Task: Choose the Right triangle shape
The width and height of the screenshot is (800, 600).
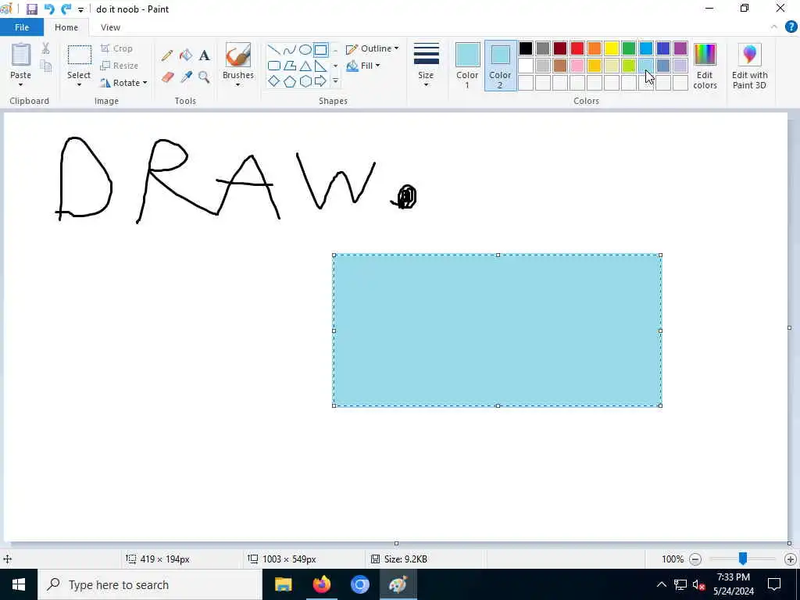Action: click(320, 66)
